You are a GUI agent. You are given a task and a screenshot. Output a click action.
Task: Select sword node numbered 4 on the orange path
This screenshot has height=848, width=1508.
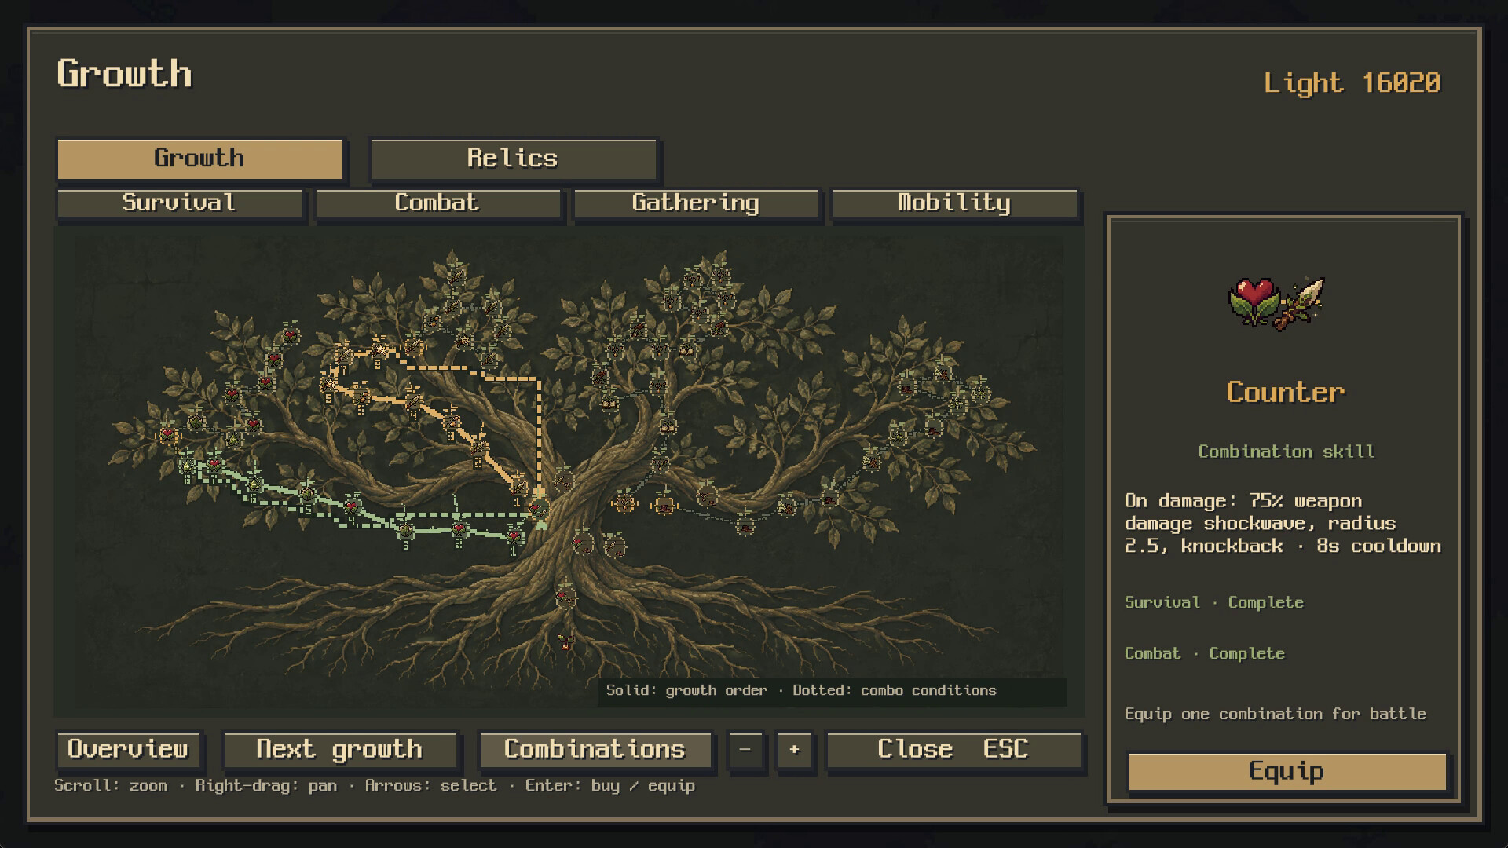point(414,400)
